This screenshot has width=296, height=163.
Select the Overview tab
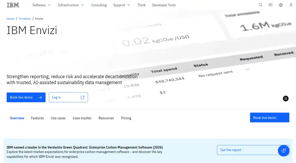(17, 118)
